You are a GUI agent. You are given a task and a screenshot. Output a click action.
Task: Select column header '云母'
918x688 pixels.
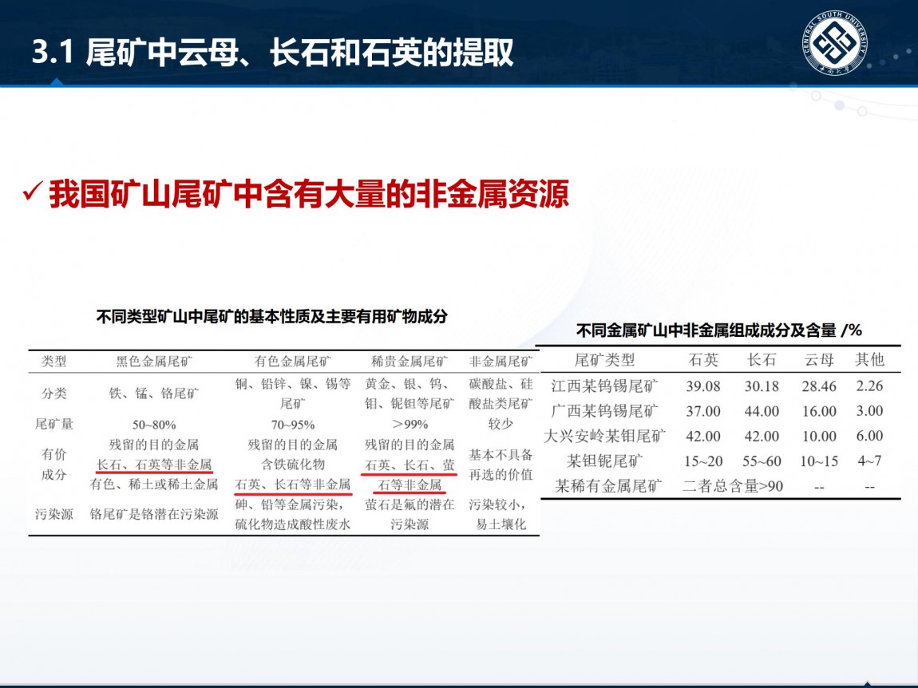(x=819, y=359)
